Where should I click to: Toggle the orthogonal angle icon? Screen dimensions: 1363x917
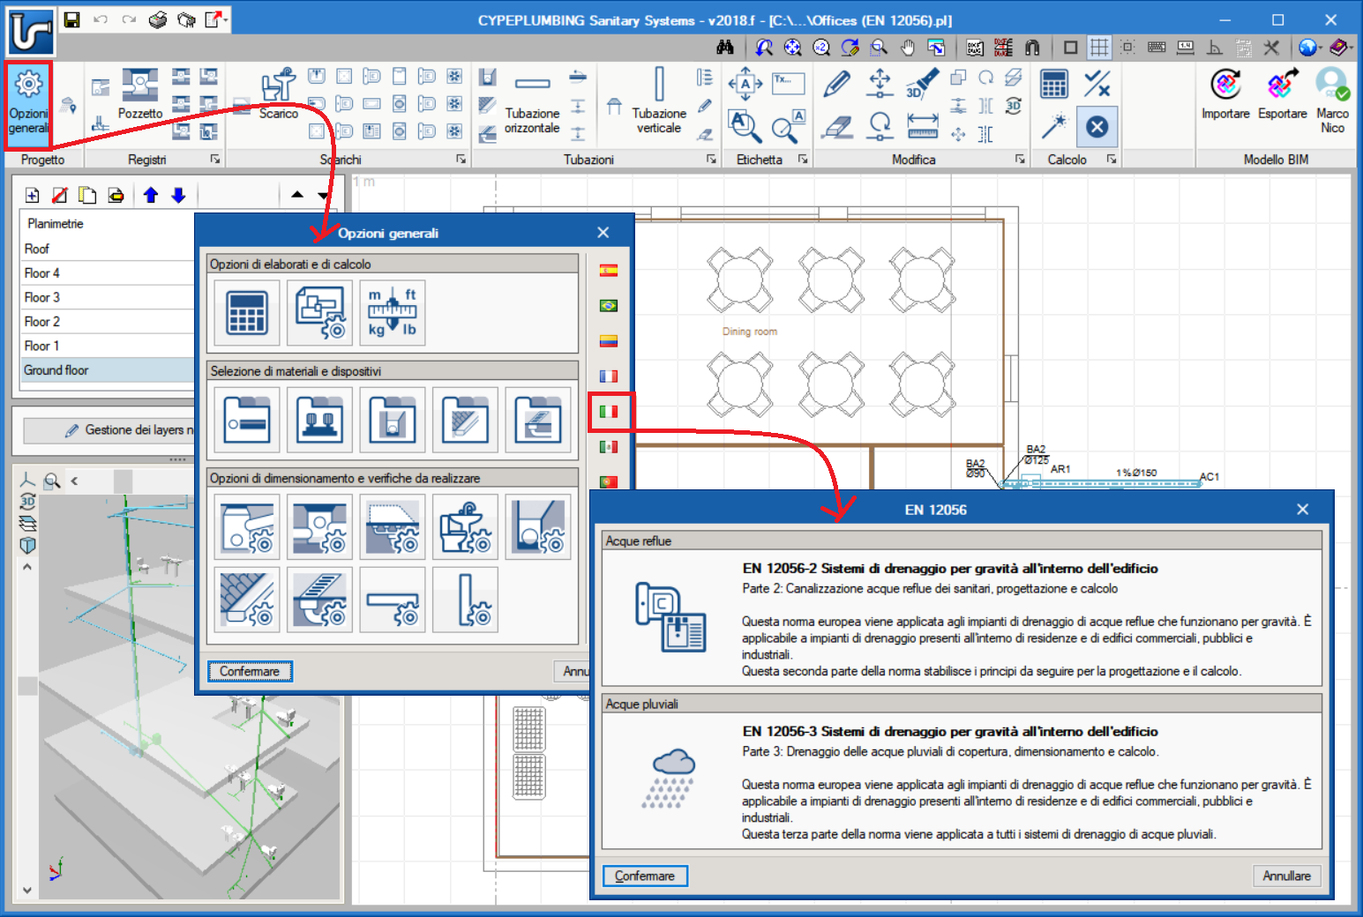pyautogui.click(x=1215, y=48)
